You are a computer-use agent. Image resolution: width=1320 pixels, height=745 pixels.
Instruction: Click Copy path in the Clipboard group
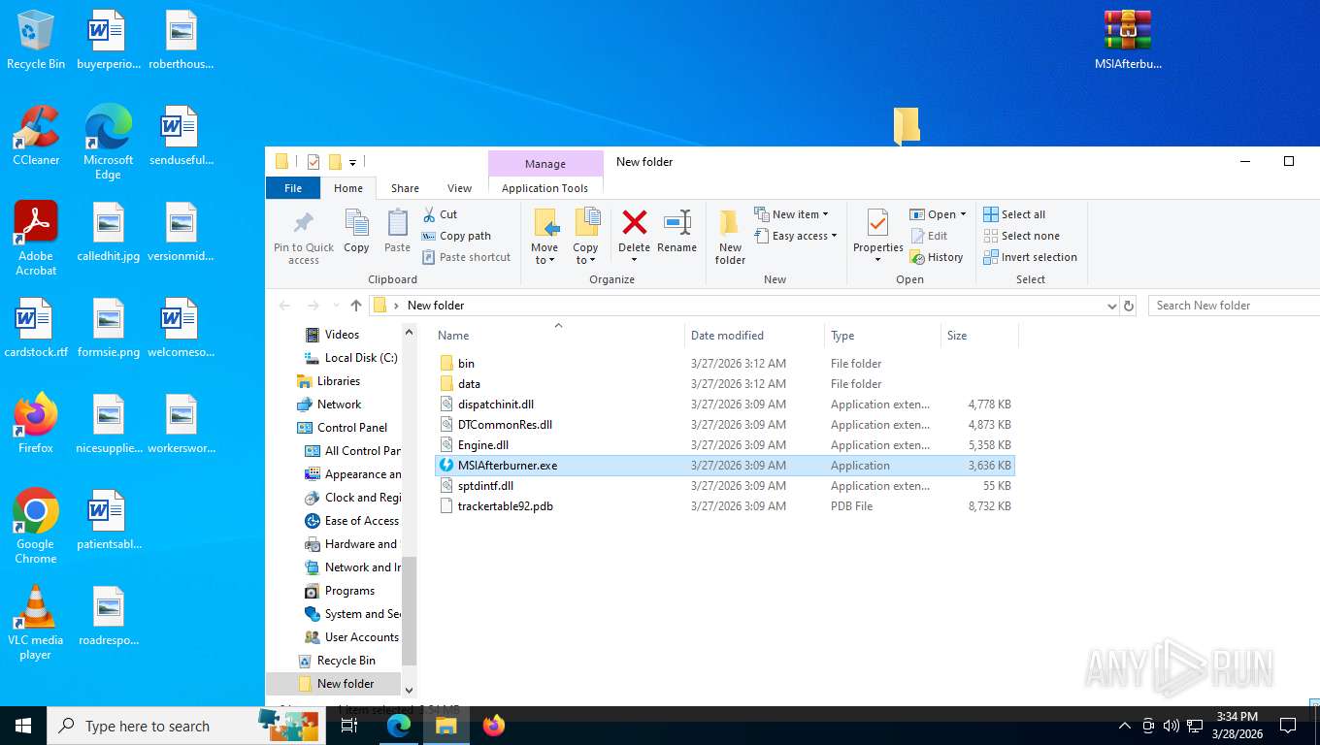coord(456,236)
